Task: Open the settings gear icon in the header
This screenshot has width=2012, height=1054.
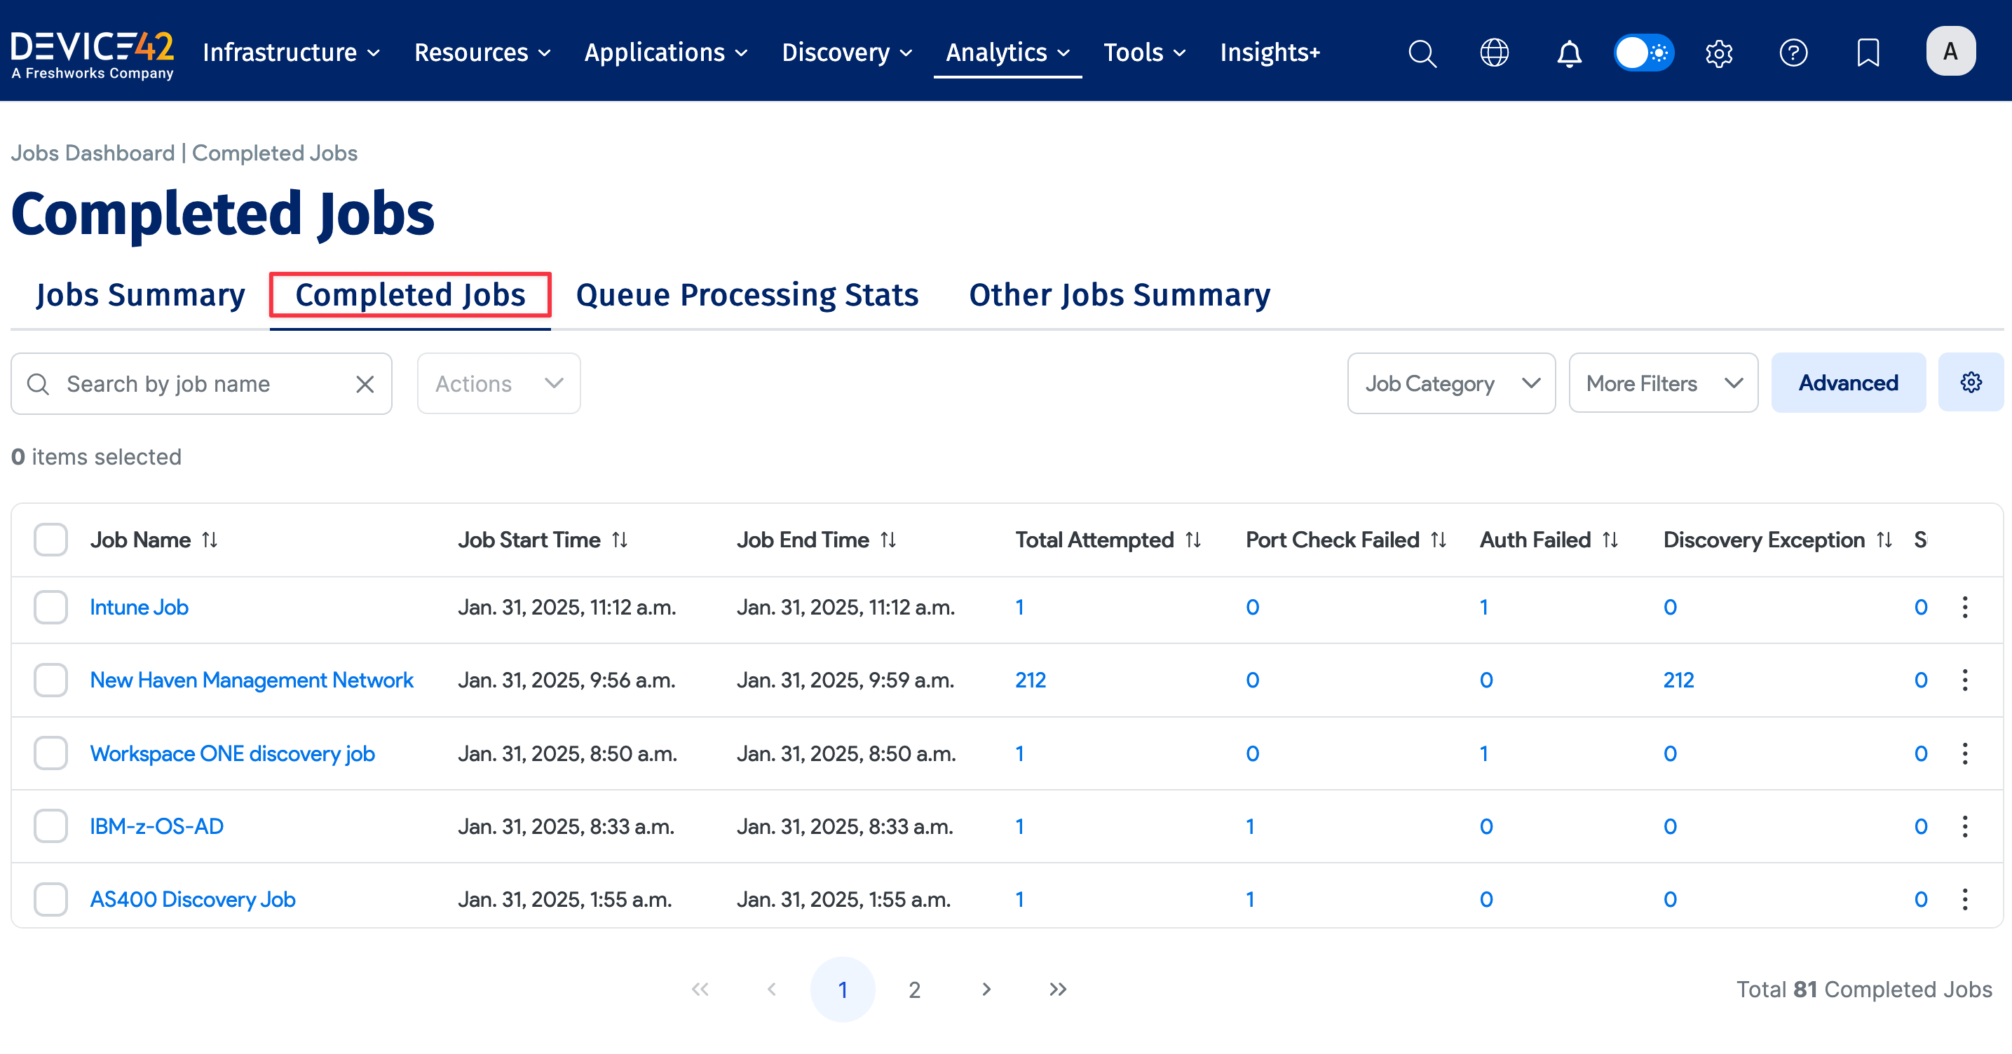Action: point(1718,53)
